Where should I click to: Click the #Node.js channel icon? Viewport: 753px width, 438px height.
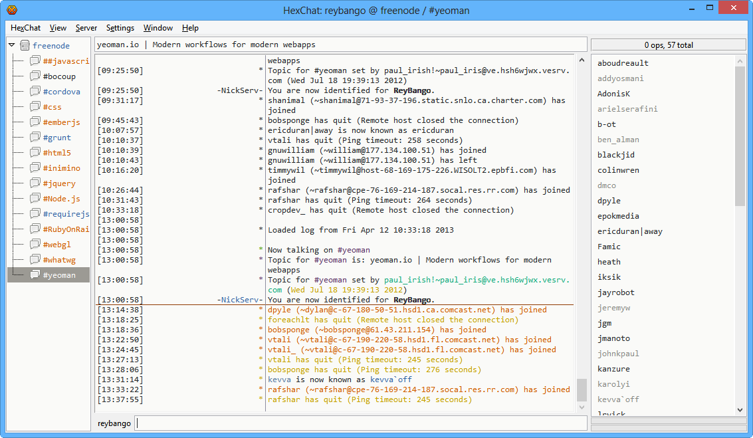(x=35, y=198)
